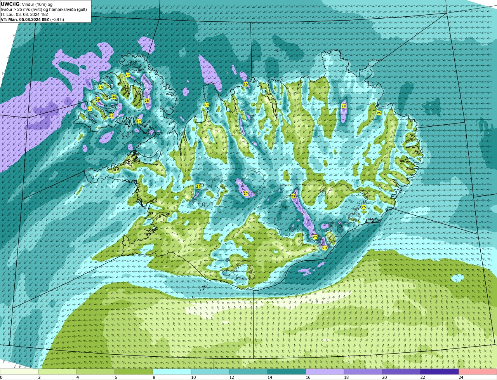Click the 4–6 m/s light green legend swatch
The height and width of the screenshot is (380, 497).
[96, 372]
